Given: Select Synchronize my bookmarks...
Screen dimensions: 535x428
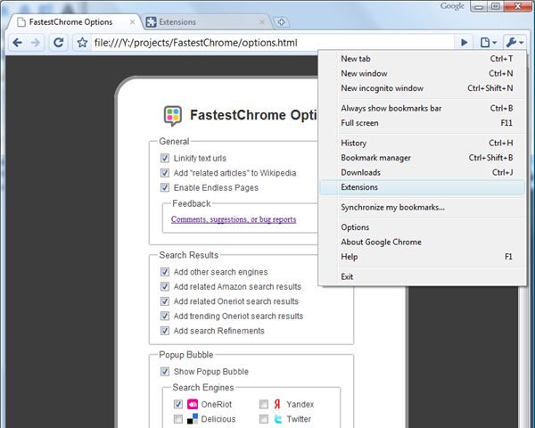Looking at the screenshot, I should (423, 207).
